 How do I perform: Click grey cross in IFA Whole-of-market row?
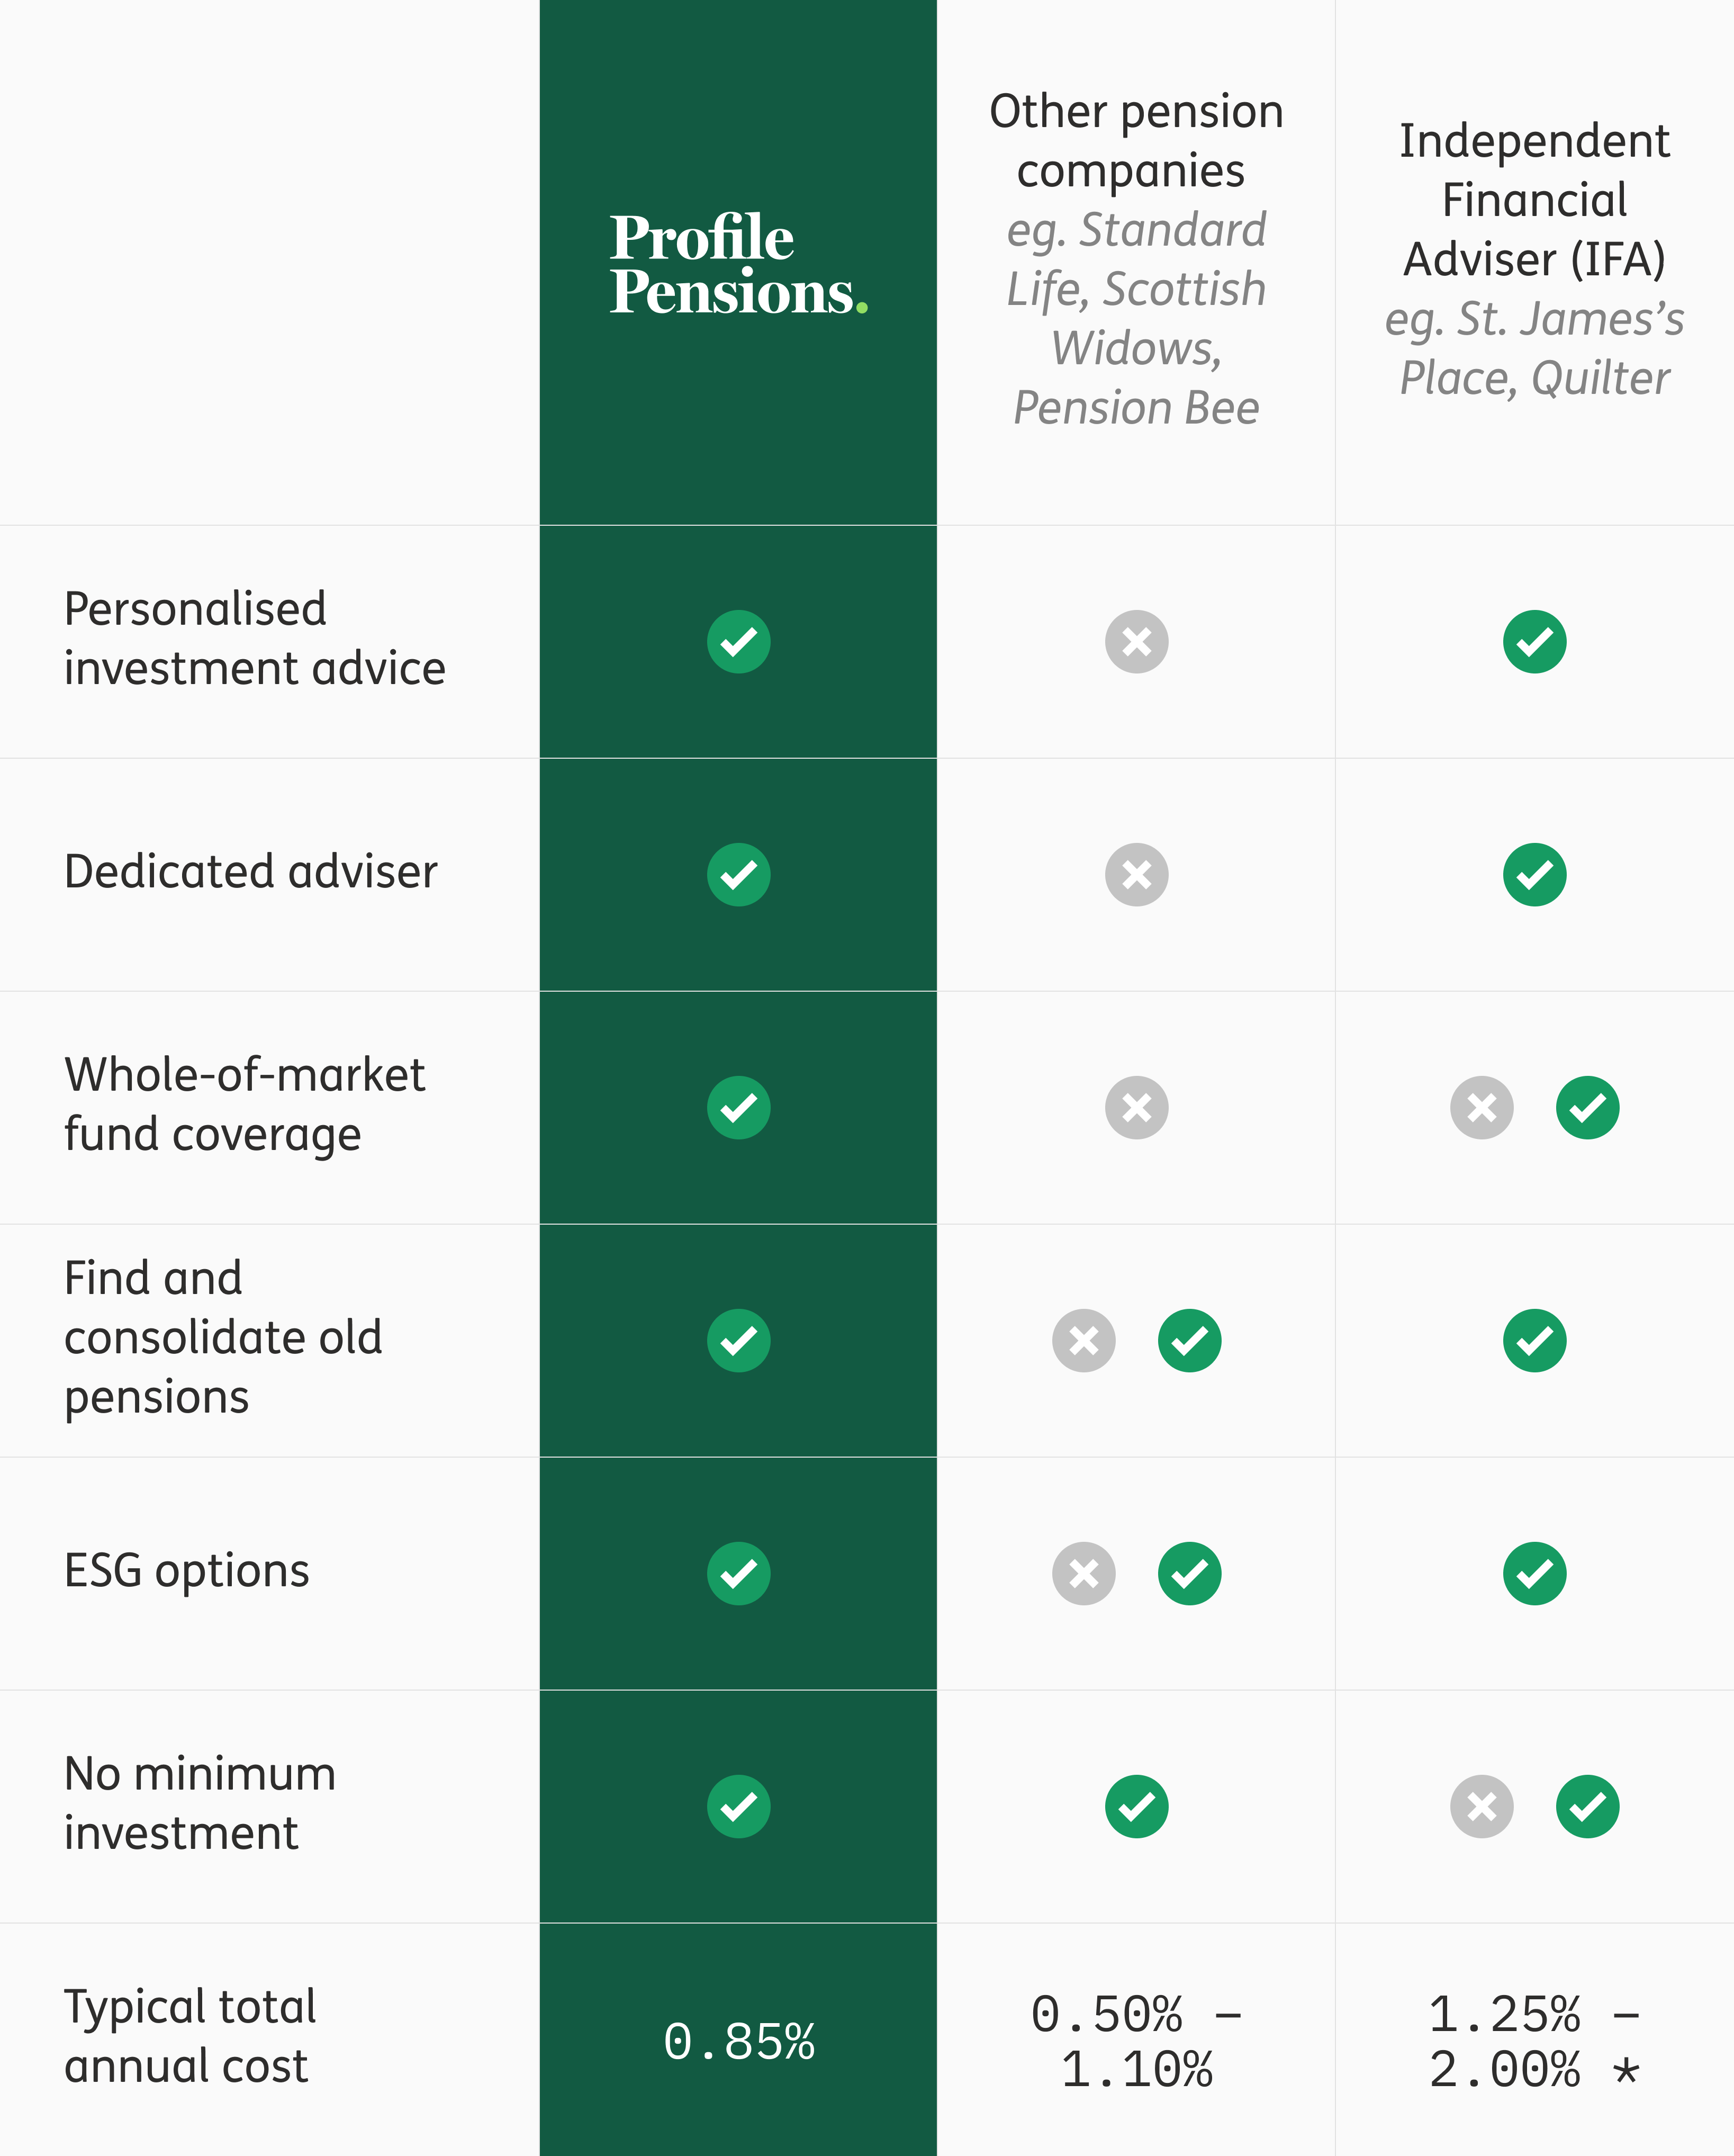pos(1481,1107)
